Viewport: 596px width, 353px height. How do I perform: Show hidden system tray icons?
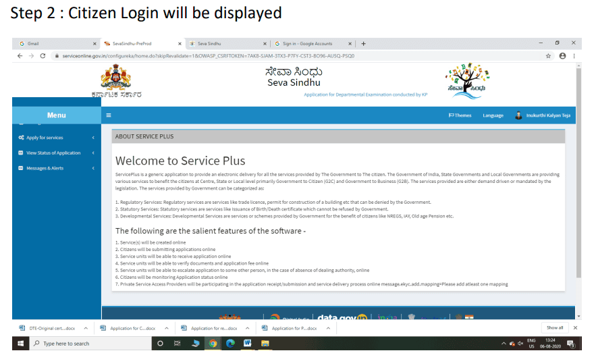tap(504, 344)
